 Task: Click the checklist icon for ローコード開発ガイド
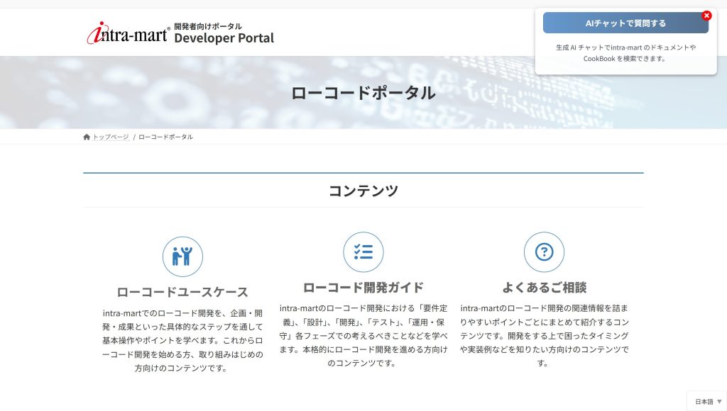pyautogui.click(x=363, y=252)
